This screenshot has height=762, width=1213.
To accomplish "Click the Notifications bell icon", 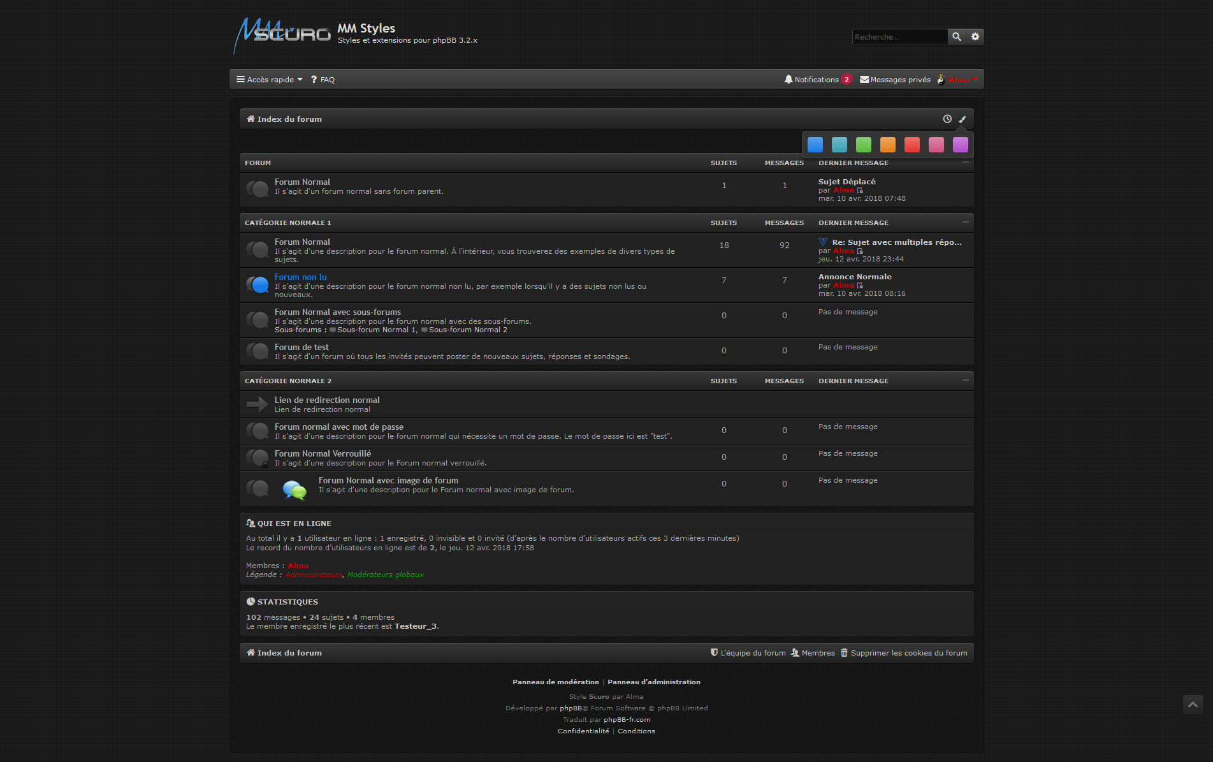I will point(788,80).
